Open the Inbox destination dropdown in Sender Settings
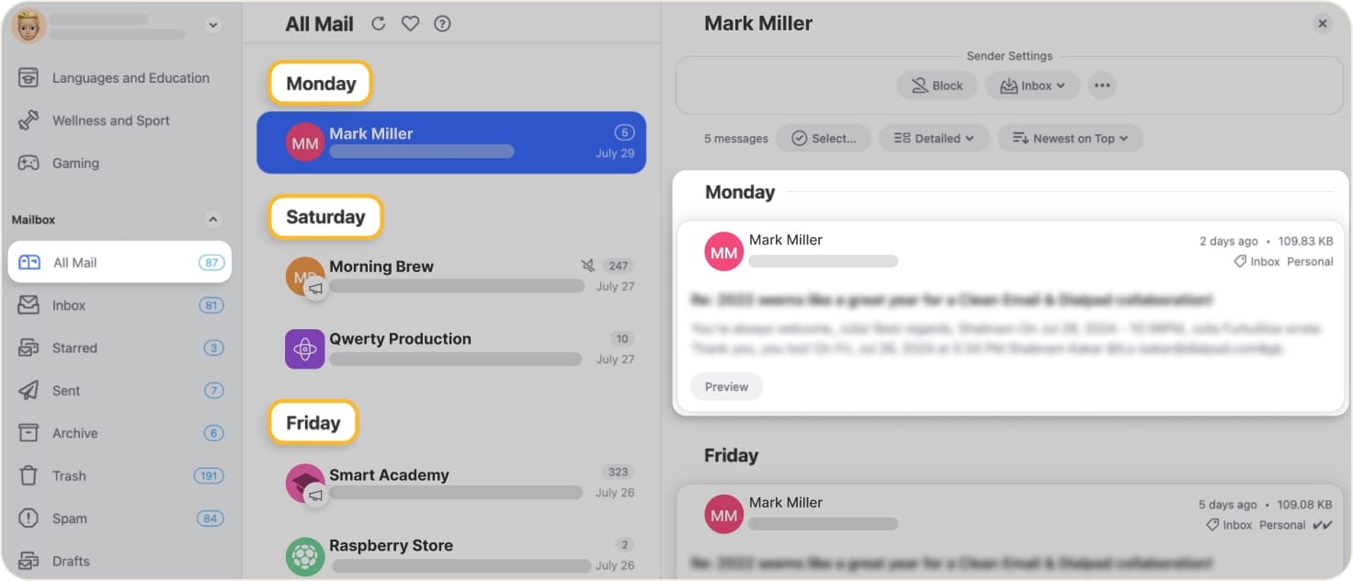This screenshot has width=1353, height=581. (1032, 85)
